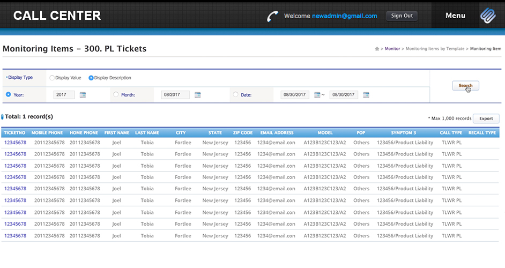Image resolution: width=505 pixels, height=268 pixels.
Task: Open ticket 12345678 in the last row
Action: (x=15, y=236)
